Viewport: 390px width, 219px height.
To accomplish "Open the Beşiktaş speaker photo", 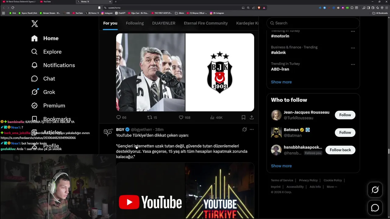I will pyautogui.click(x=151, y=72).
